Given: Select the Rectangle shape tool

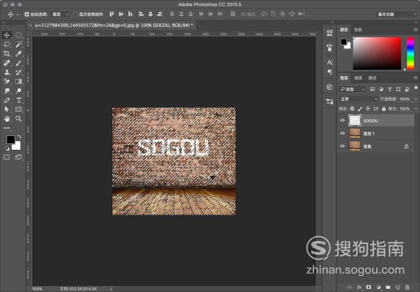Looking at the screenshot, I should point(19,109).
